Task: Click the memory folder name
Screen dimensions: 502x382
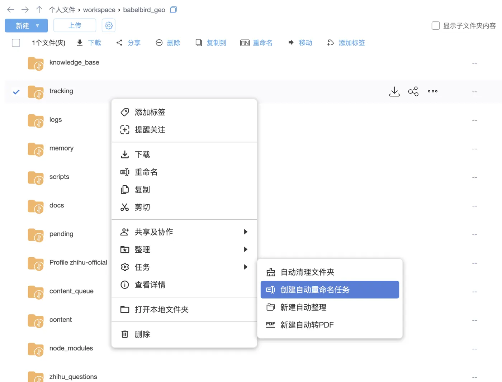Action: click(x=61, y=148)
